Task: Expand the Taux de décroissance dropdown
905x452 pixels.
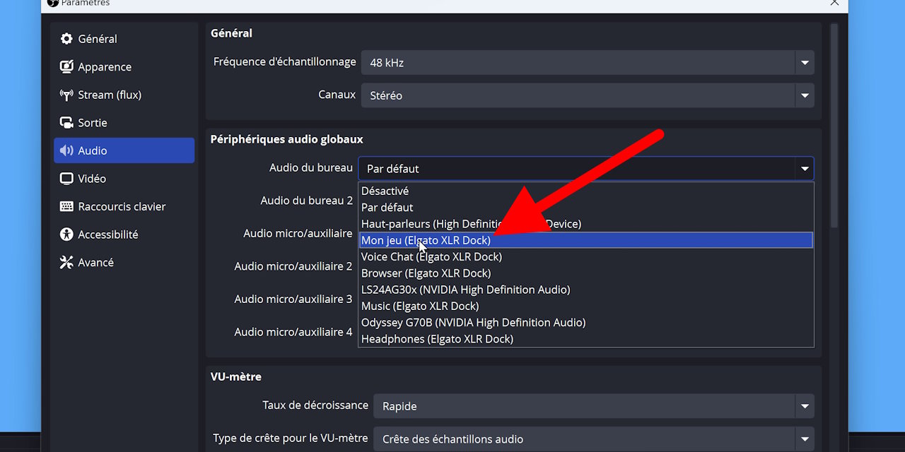Action: pos(804,406)
